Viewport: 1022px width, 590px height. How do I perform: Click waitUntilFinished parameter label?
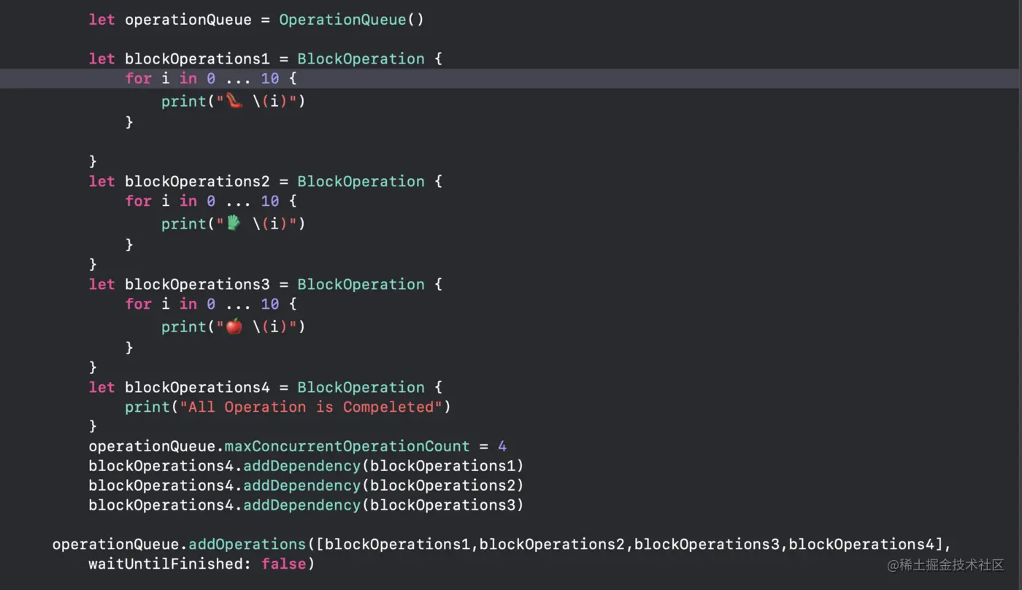[170, 564]
